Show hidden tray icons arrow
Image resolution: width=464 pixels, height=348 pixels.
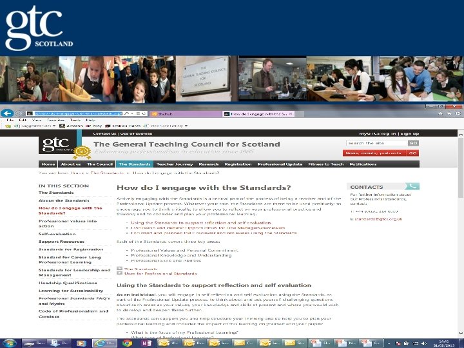click(389, 343)
